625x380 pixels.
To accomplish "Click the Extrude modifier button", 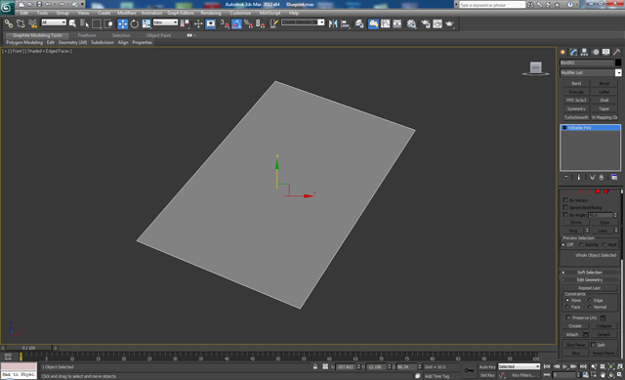I will [x=576, y=92].
